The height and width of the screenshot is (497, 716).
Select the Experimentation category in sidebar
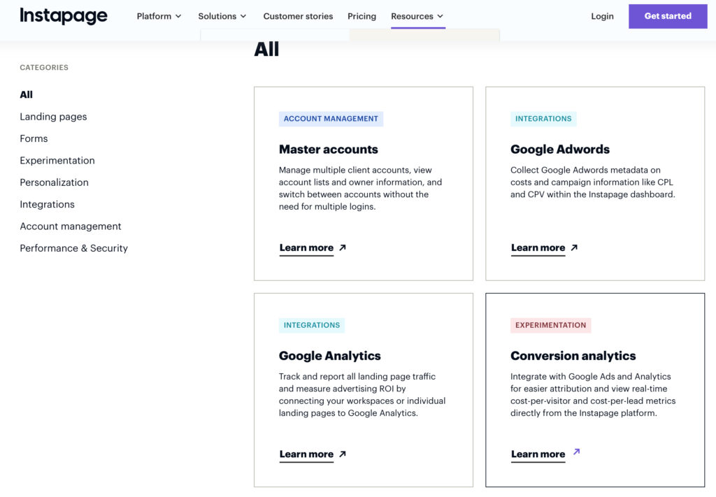(x=57, y=160)
